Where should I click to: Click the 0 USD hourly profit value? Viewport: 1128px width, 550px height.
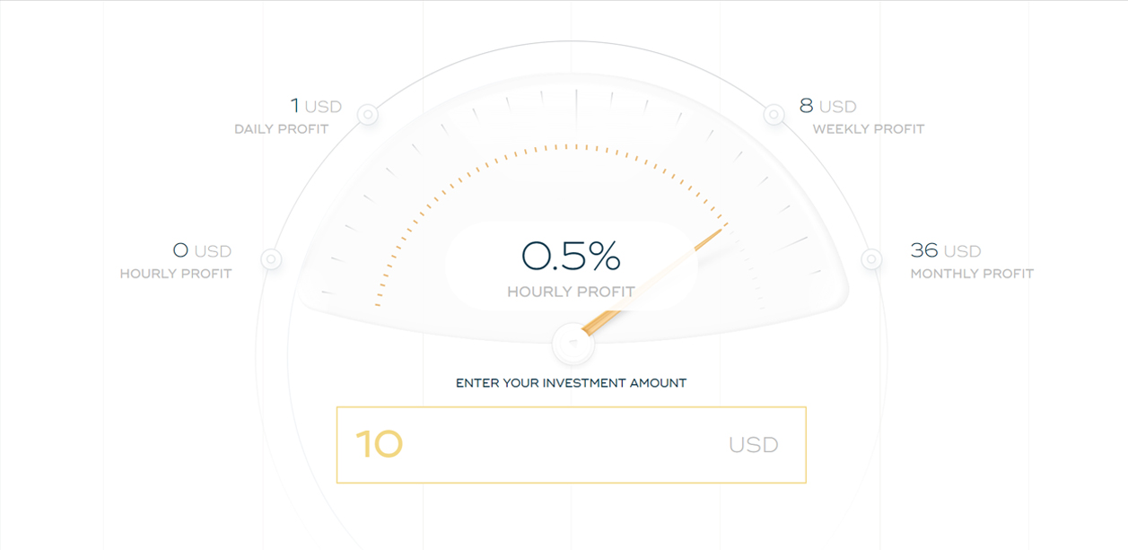[202, 250]
